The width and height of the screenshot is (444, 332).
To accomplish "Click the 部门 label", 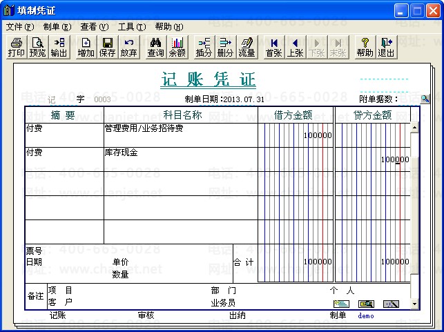I will (x=223, y=291).
